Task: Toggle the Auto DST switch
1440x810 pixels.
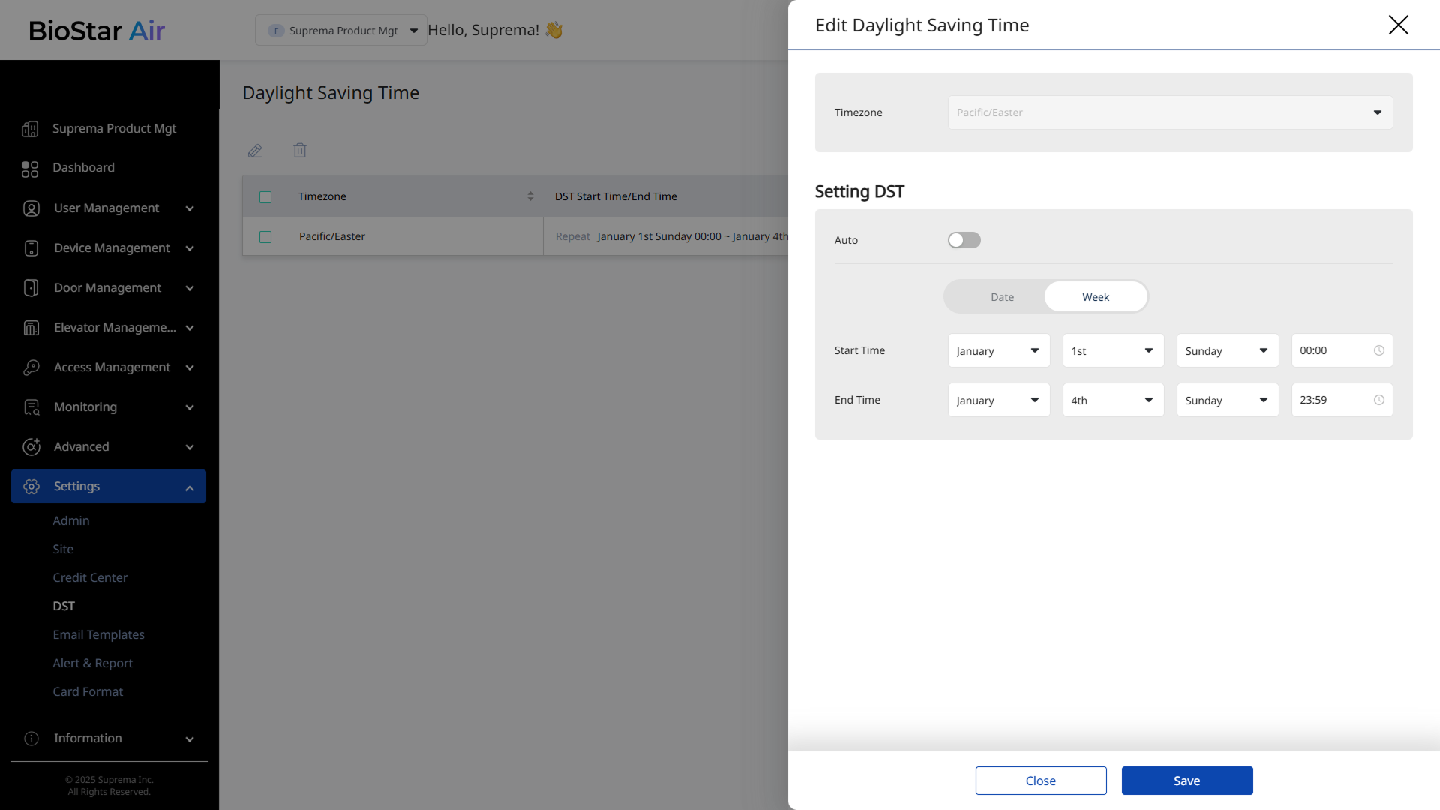Action: point(964,240)
